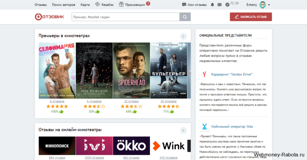
Task: Open 663 отзыва link under Okko
Action: 131,158
